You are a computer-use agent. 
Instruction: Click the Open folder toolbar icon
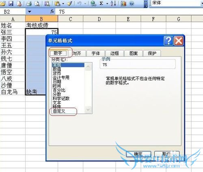(3, 3)
